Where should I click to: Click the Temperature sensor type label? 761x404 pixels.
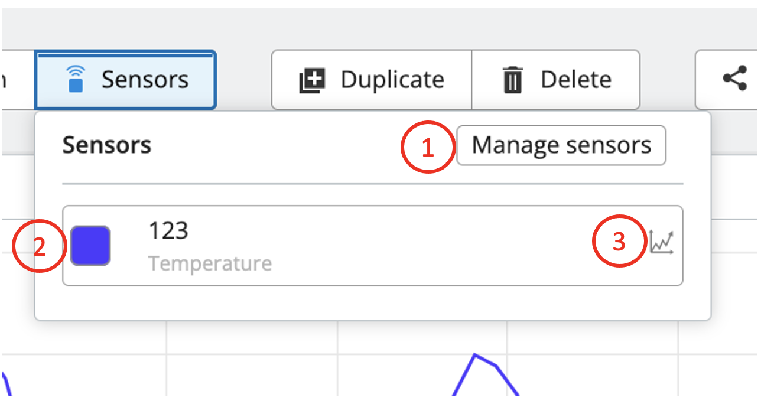[x=210, y=263]
